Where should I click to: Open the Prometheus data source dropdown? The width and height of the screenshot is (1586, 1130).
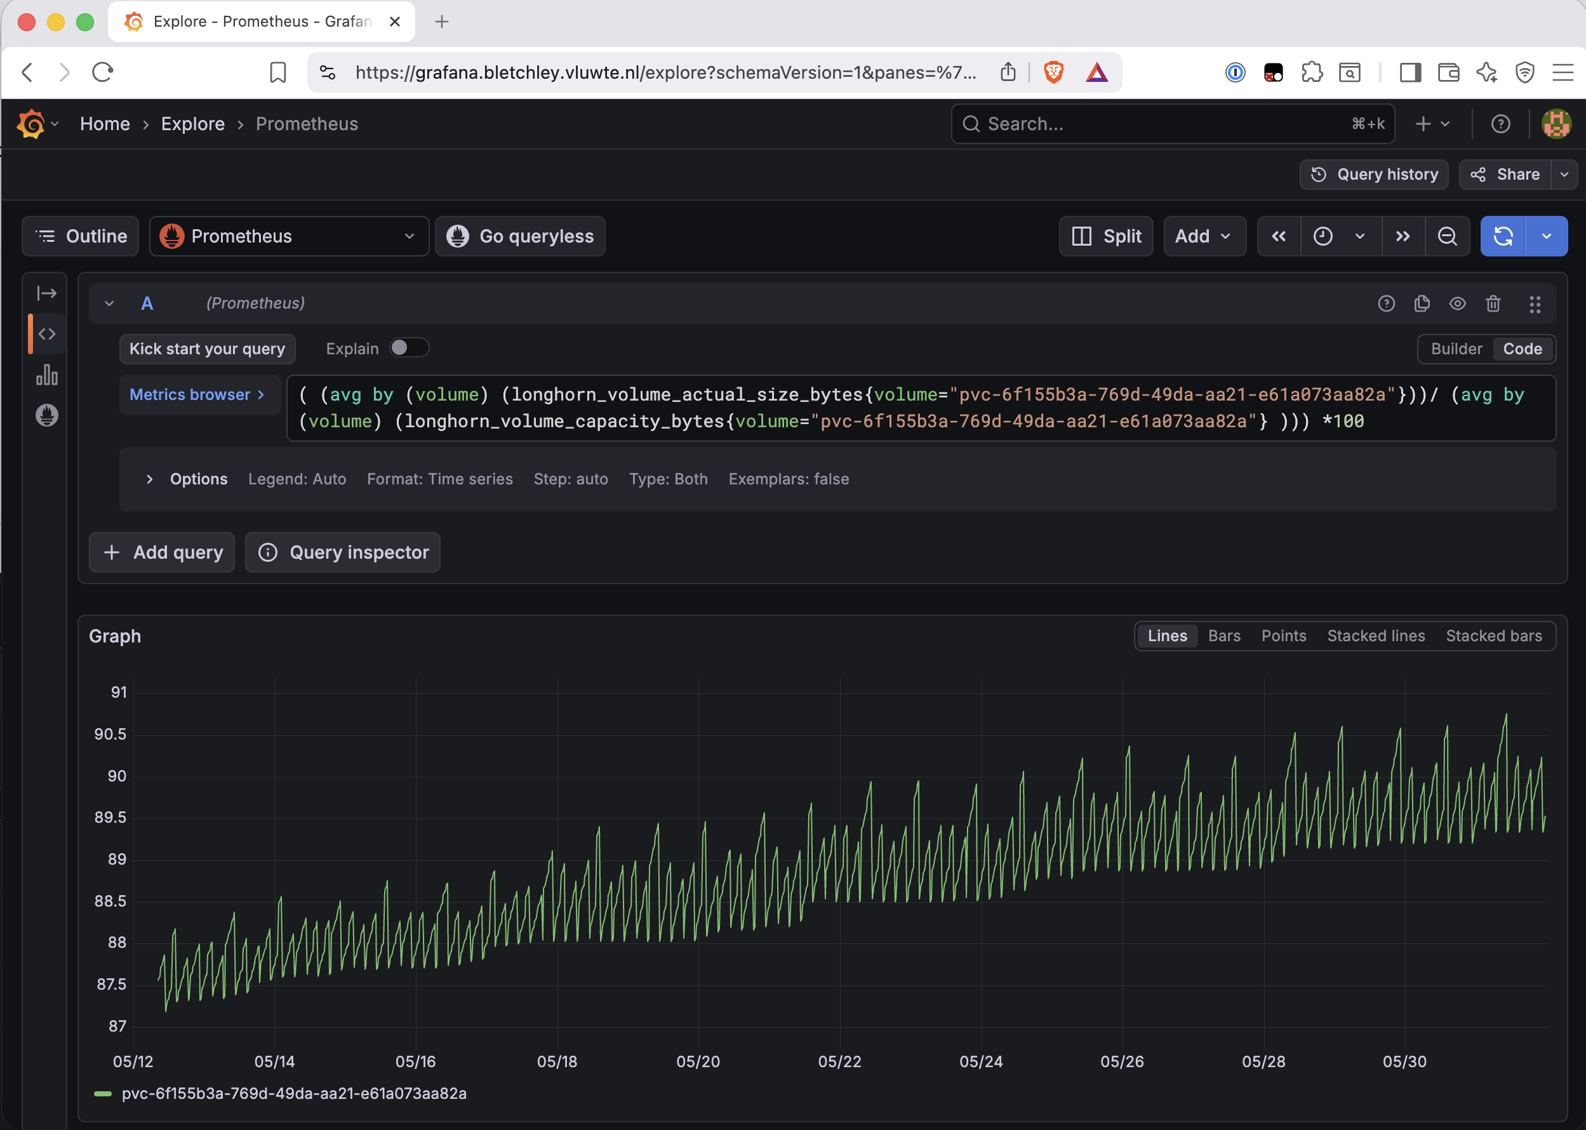pyautogui.click(x=289, y=237)
